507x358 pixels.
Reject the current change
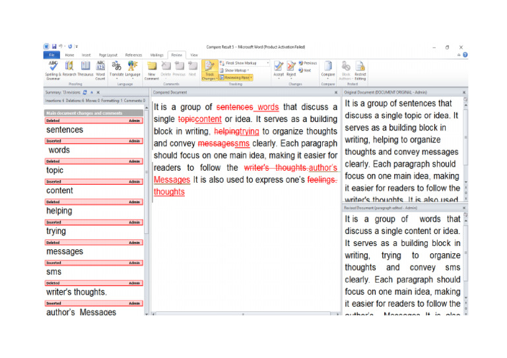[x=291, y=67]
